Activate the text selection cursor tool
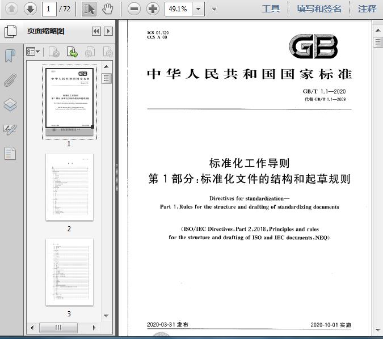 point(89,9)
